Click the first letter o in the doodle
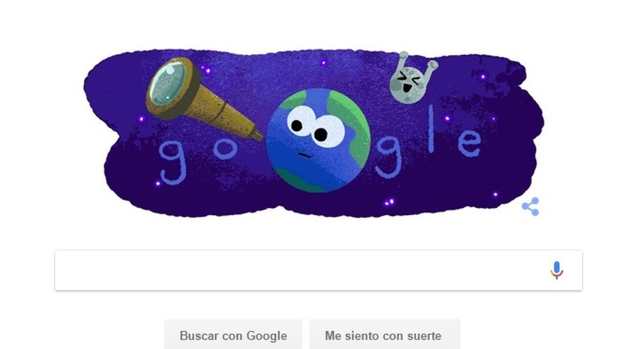620x349 pixels. point(225,148)
